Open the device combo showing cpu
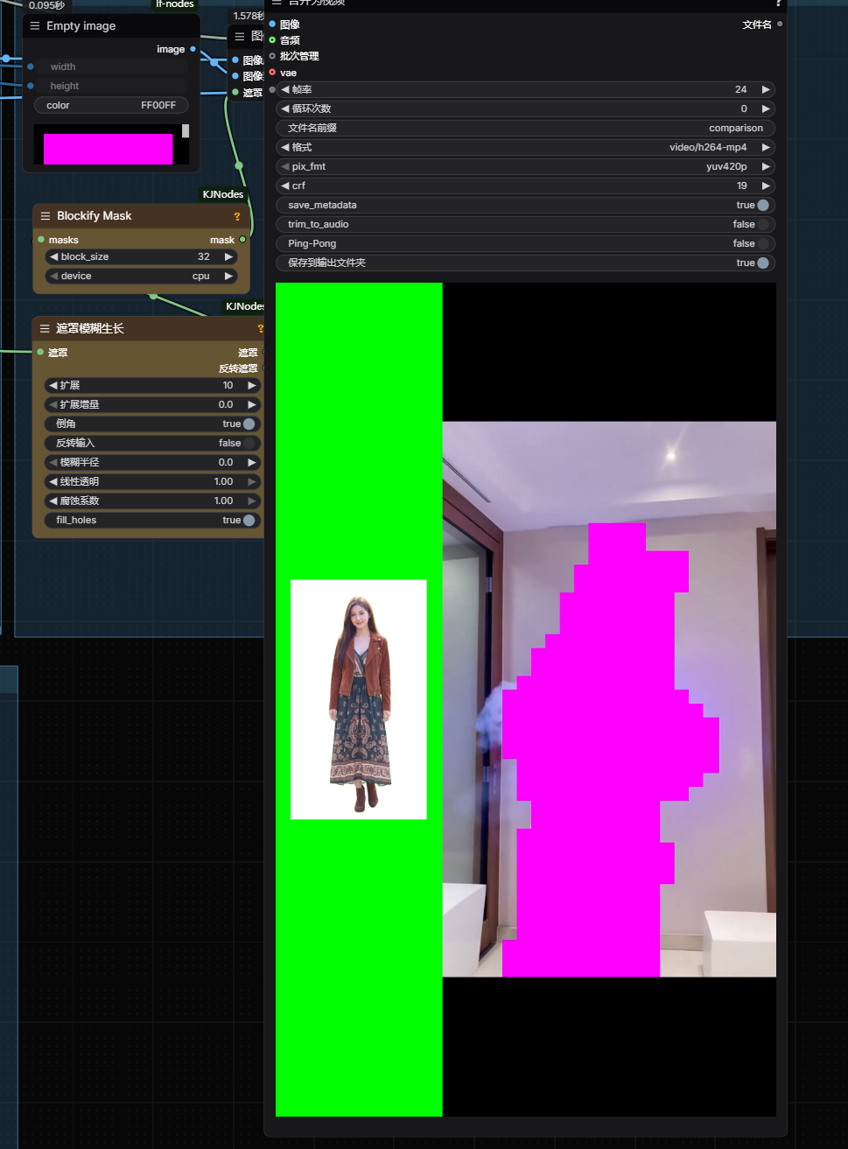This screenshot has width=848, height=1149. (141, 276)
